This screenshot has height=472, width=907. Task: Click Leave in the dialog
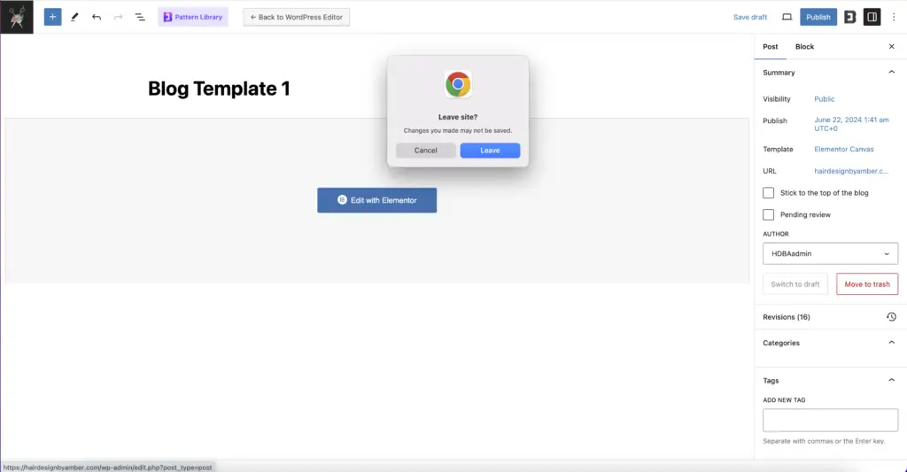click(x=490, y=151)
